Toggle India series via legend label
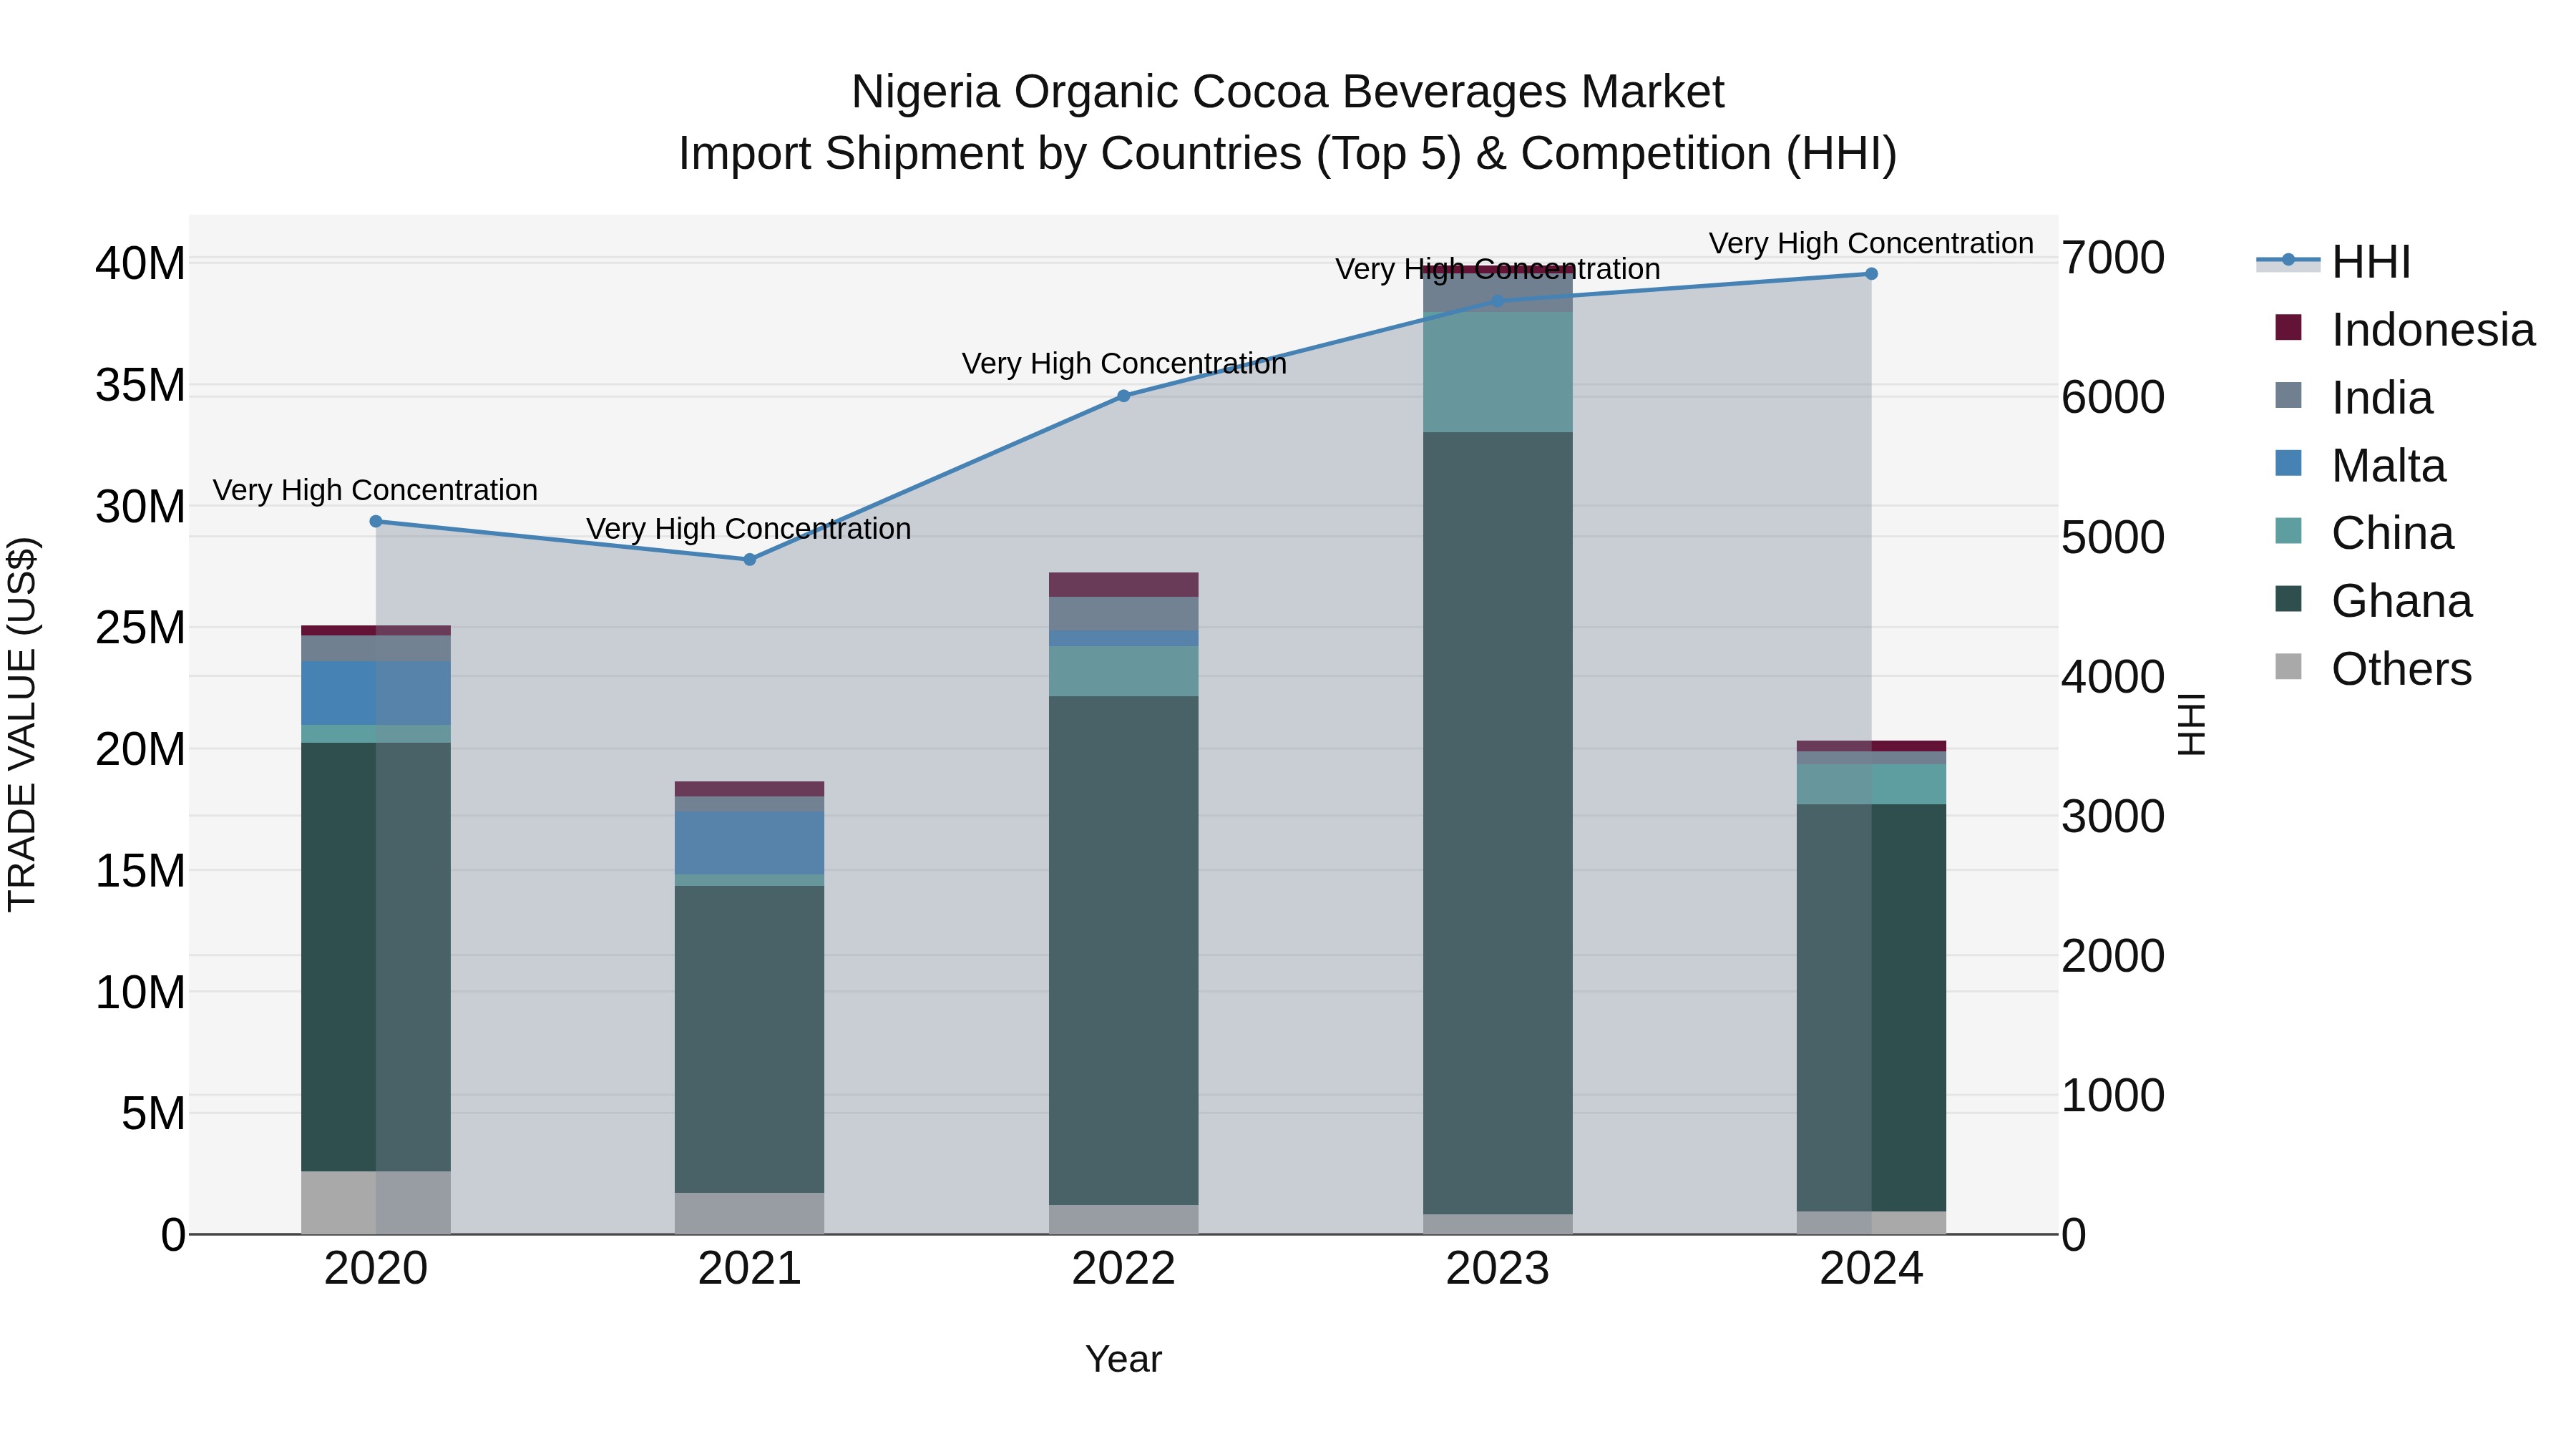Image resolution: width=2576 pixels, height=1449 pixels. click(2382, 398)
